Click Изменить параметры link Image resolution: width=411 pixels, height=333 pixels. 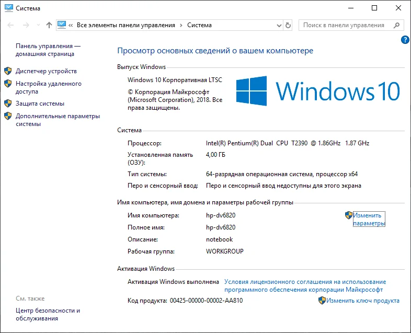click(369, 219)
